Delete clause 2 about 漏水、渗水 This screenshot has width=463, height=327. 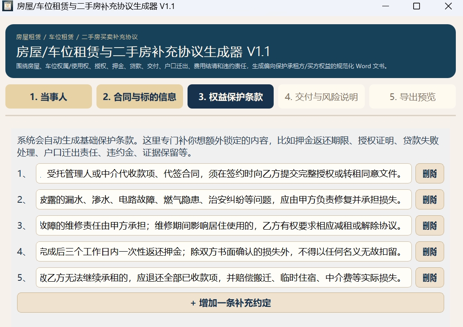pyautogui.click(x=430, y=200)
